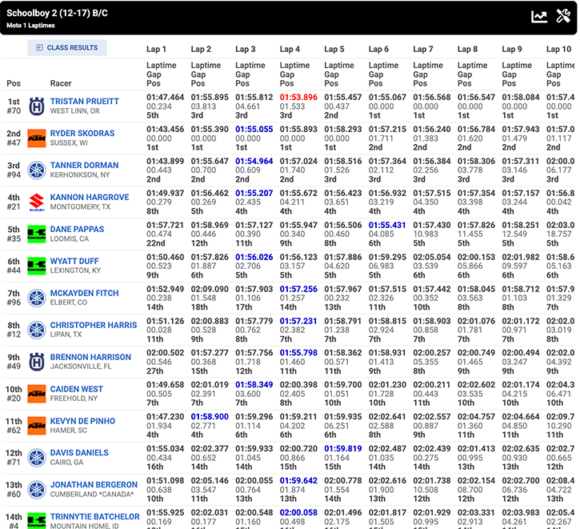This screenshot has width=580, height=529.
Task: Select red best lap time 01:53.896
Action: pos(298,98)
